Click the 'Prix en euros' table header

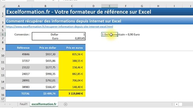click(x=72, y=48)
